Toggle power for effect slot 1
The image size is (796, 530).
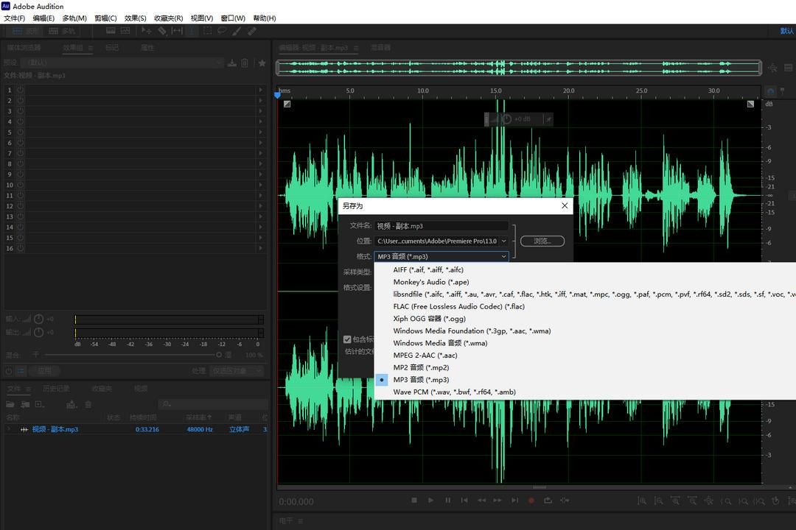21,90
